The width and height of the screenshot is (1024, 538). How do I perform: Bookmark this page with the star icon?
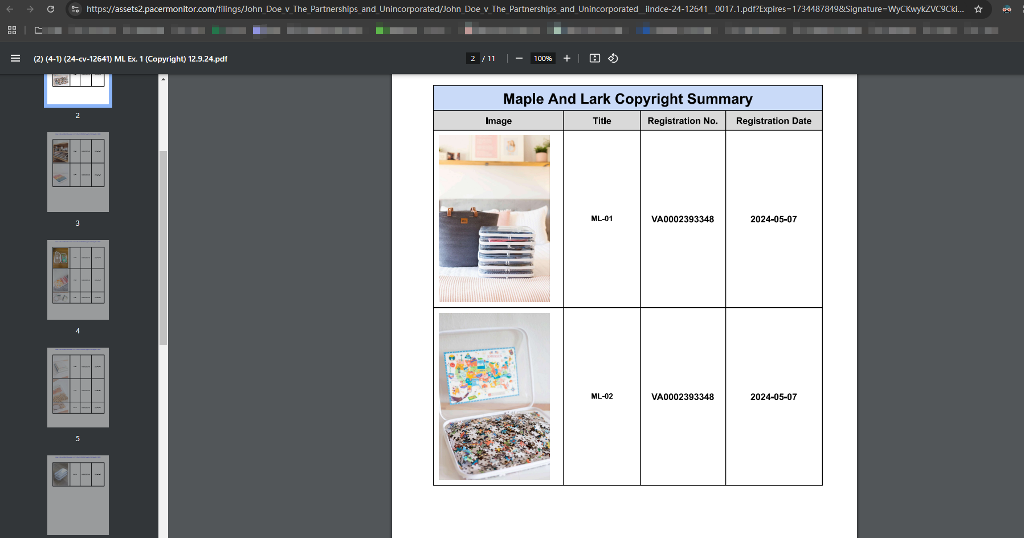(978, 9)
